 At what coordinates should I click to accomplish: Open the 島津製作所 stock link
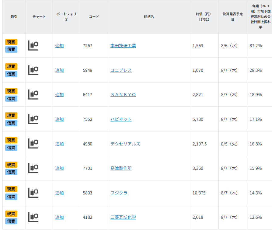tap(121, 168)
